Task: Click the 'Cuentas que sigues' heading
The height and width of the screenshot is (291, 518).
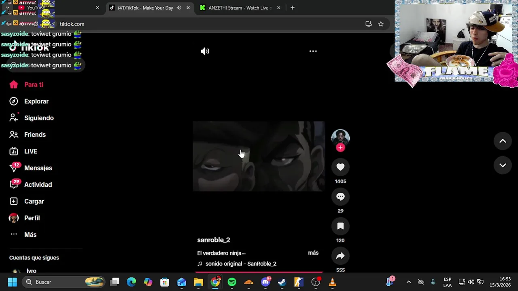Action: tap(34, 257)
